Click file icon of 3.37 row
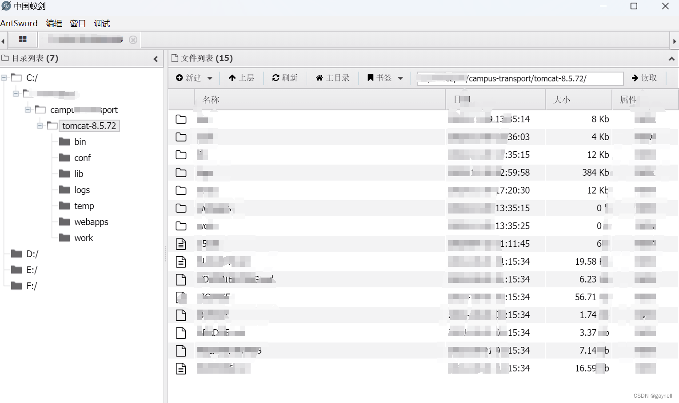Image resolution: width=679 pixels, height=403 pixels. pos(181,333)
